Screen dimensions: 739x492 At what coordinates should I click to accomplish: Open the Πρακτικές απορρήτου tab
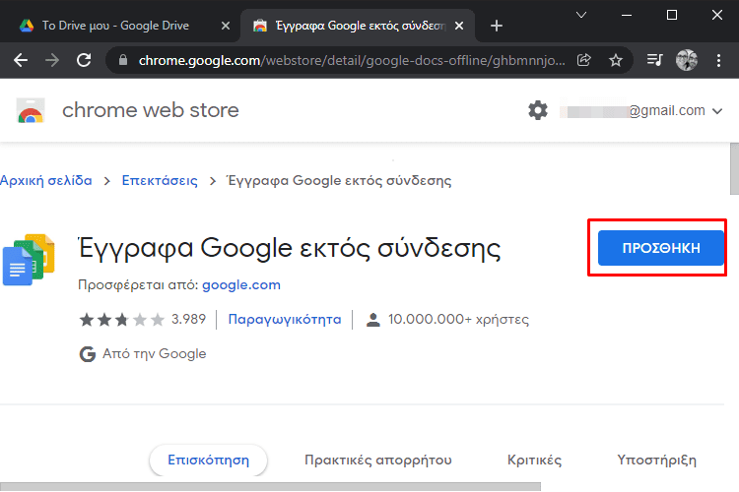(x=378, y=460)
